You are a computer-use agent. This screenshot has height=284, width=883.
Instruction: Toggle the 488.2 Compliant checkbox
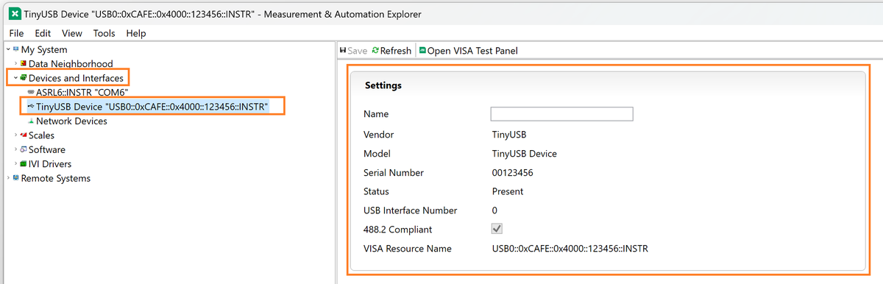coord(497,230)
